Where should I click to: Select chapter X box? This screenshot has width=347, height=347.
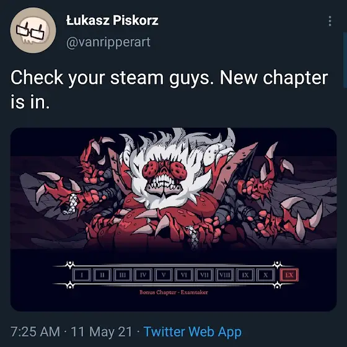click(266, 275)
